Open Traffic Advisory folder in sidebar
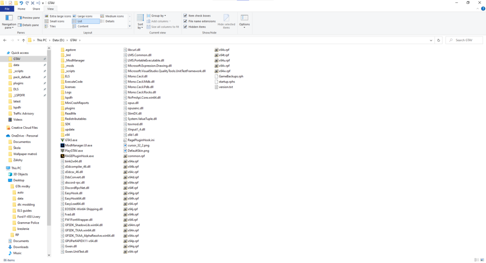 tap(23, 113)
